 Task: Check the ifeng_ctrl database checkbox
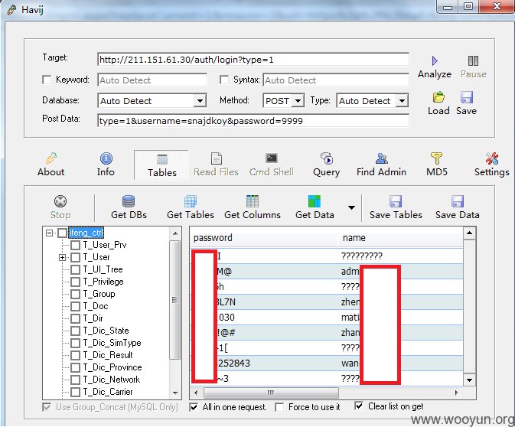[63, 233]
